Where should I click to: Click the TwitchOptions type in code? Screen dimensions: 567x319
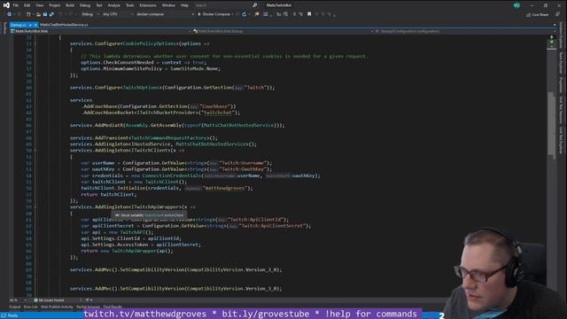pyautogui.click(x=141, y=88)
